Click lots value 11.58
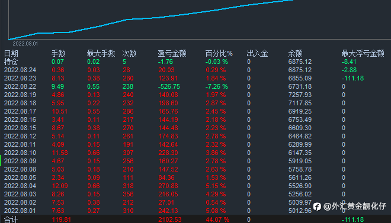Viewport: 391px width, 223px height. 60,153
